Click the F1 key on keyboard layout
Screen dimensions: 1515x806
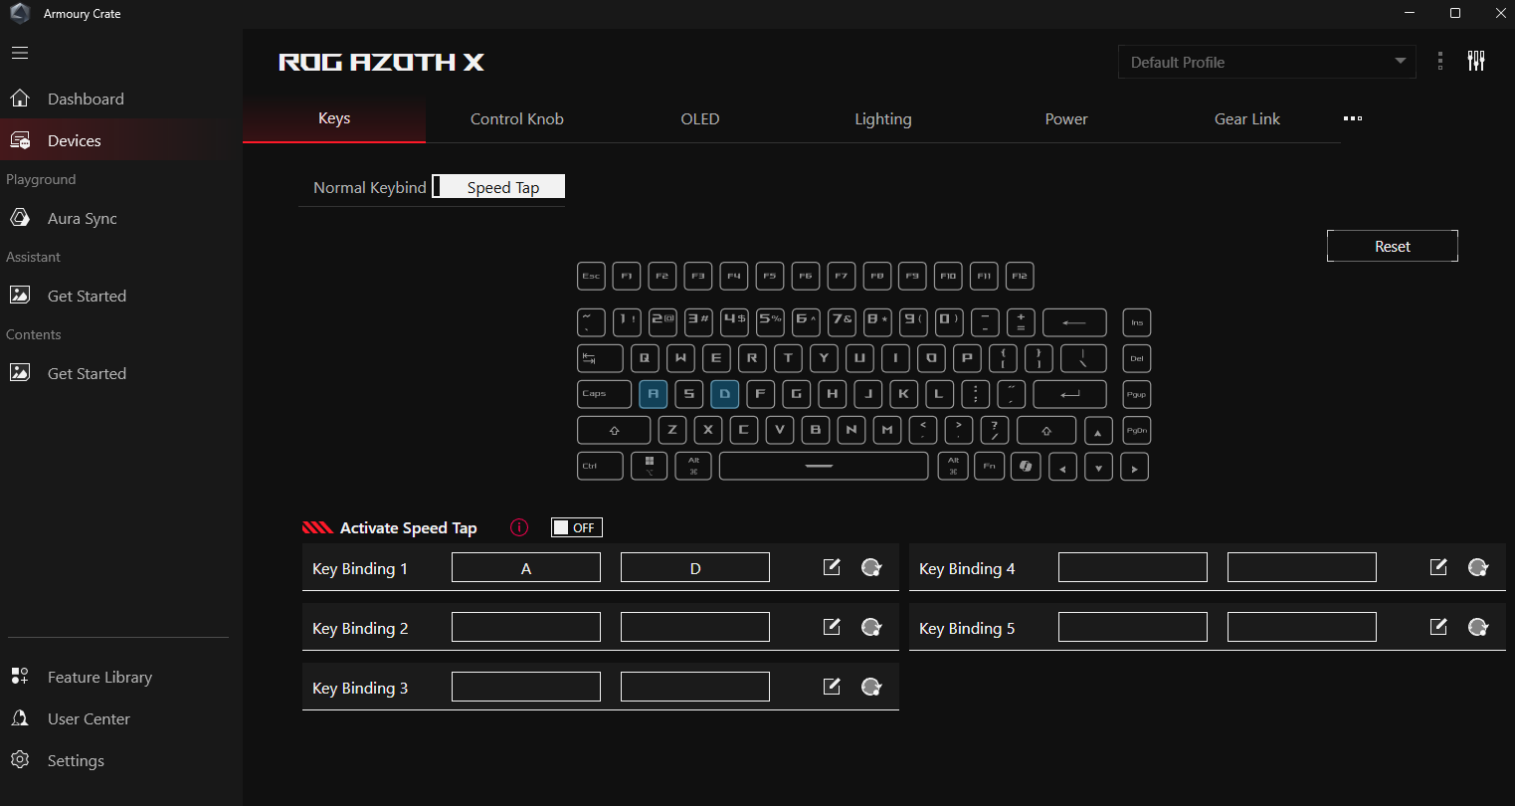click(627, 276)
